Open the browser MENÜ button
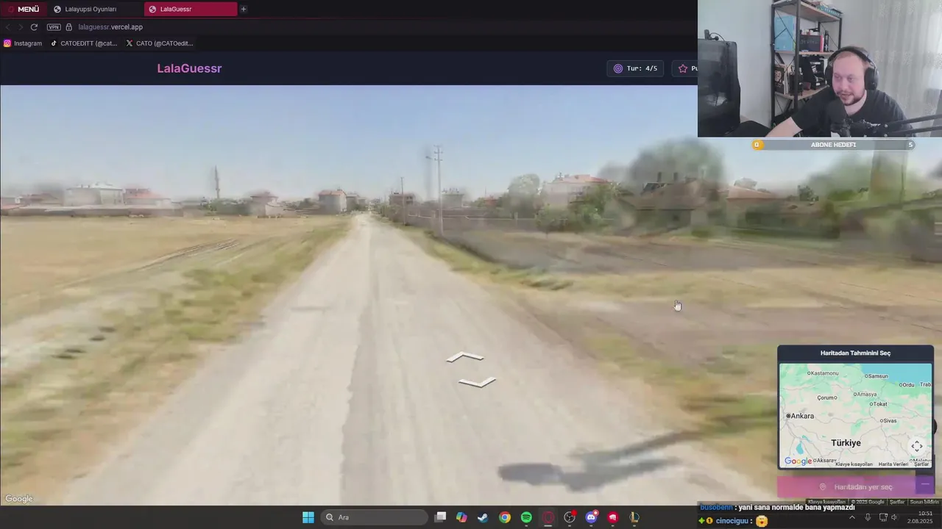The image size is (942, 529). click(x=24, y=9)
